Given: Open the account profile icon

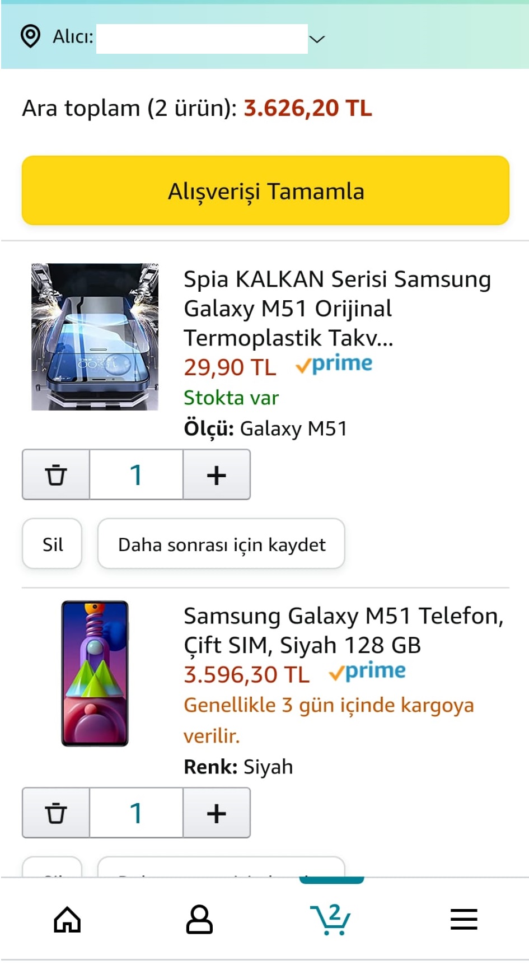Looking at the screenshot, I should click(199, 920).
